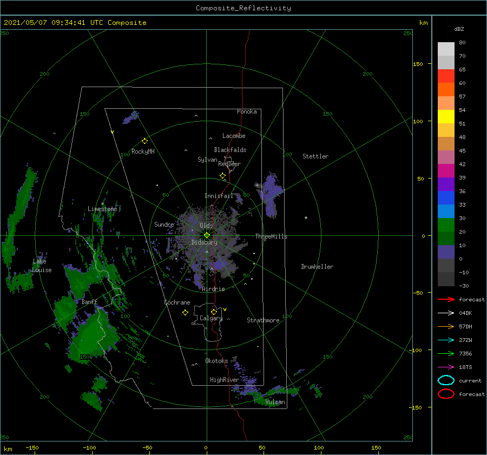This screenshot has width=487, height=455.
Task: Click the yellow diamond inside Calgary boundary
Action: tap(214, 312)
